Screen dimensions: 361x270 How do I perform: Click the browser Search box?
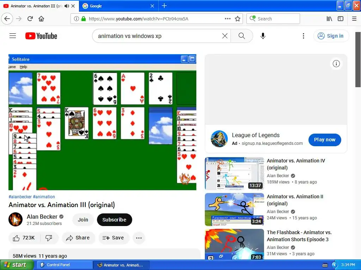click(x=273, y=19)
